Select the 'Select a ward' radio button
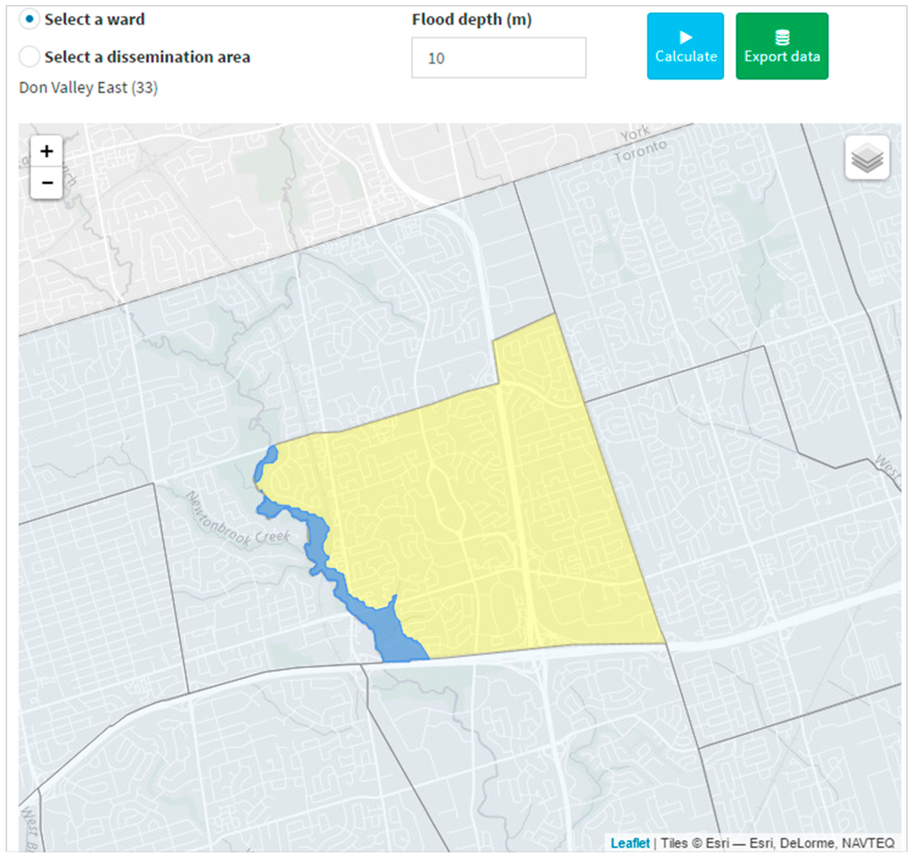Screen dimensions: 913x858 pyautogui.click(x=29, y=19)
